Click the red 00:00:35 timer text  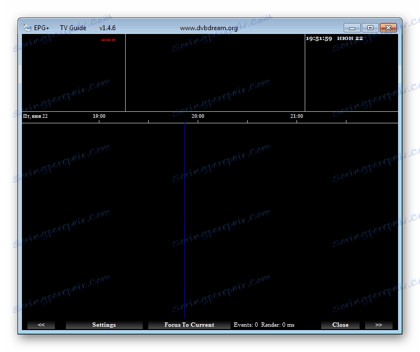click(109, 40)
